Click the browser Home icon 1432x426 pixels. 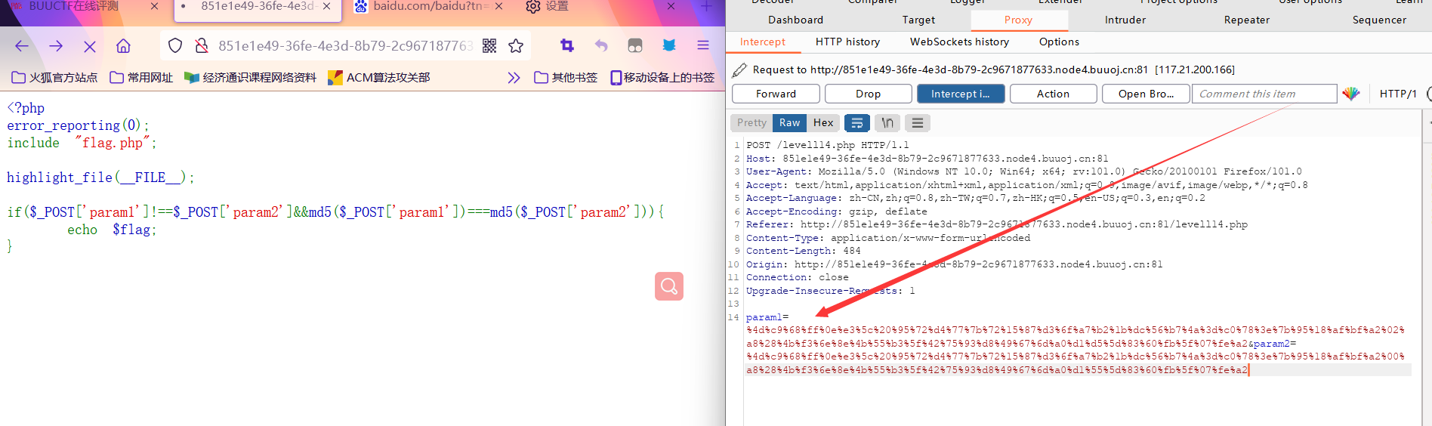click(123, 46)
